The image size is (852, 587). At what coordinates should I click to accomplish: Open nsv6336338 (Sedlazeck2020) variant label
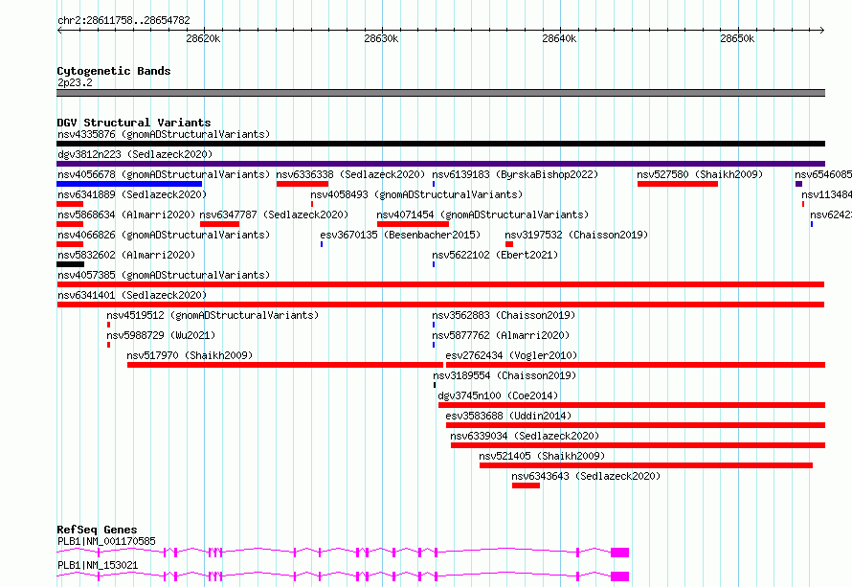click(x=350, y=174)
